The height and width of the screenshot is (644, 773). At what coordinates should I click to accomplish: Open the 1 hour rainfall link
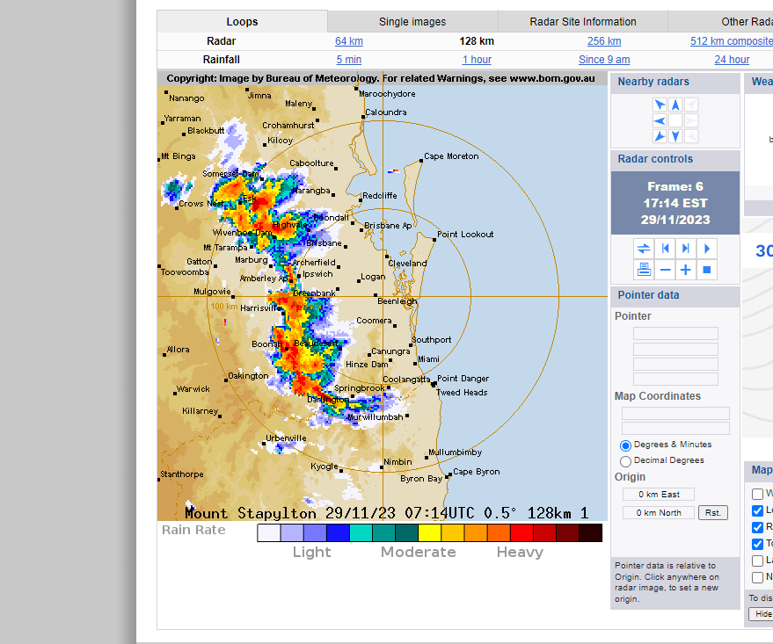click(x=477, y=60)
